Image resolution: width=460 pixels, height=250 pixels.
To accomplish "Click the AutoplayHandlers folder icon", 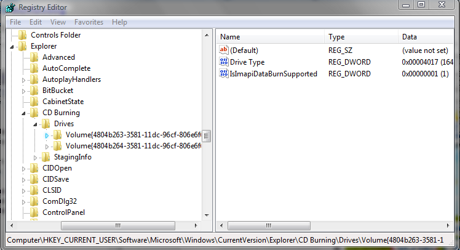I will 34,79.
